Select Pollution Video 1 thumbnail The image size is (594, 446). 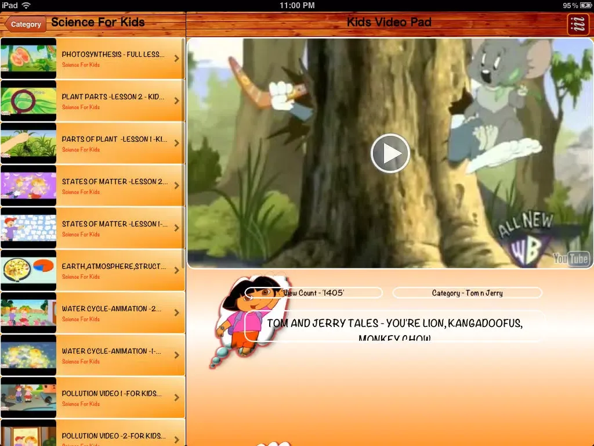28,398
